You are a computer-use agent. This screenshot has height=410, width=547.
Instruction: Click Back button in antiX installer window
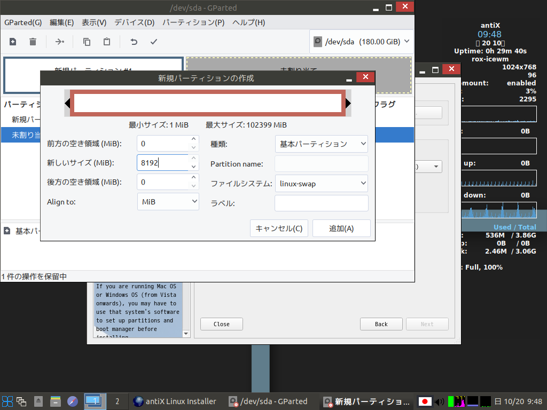click(x=381, y=324)
